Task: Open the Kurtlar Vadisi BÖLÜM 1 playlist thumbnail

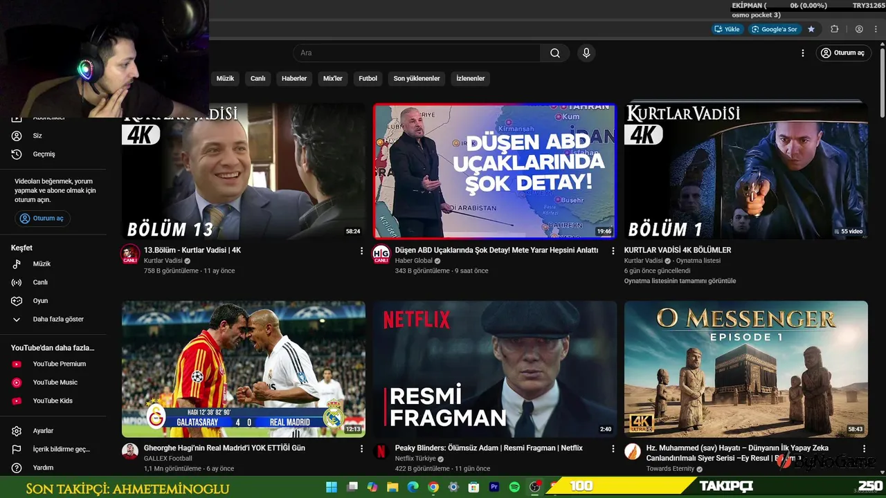Action: [x=746, y=172]
